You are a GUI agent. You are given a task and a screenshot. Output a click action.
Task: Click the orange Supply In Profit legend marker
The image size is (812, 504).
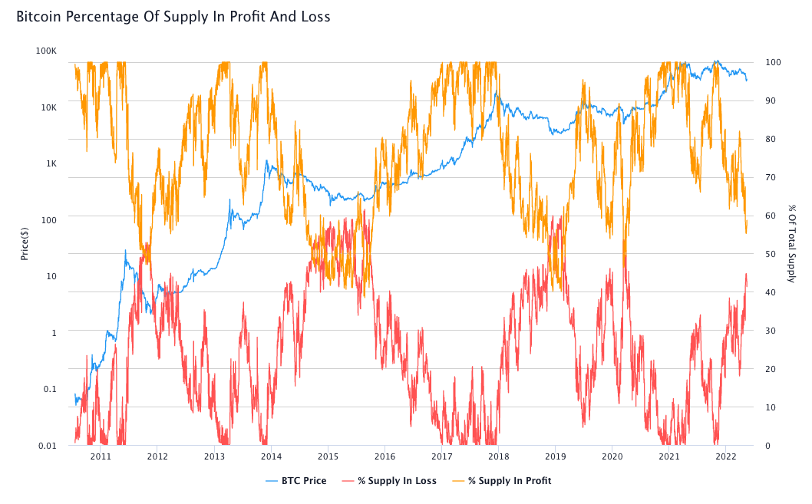(458, 481)
